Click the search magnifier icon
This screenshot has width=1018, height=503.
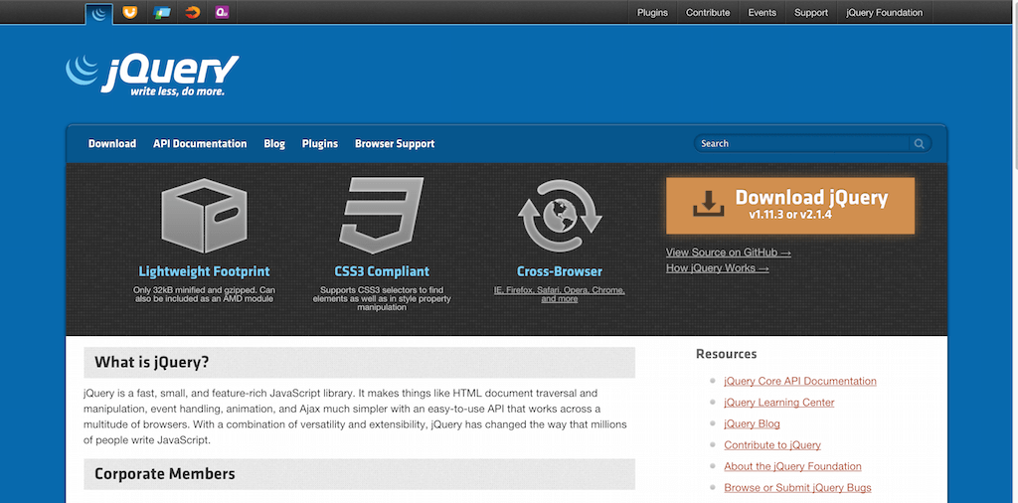(x=920, y=144)
